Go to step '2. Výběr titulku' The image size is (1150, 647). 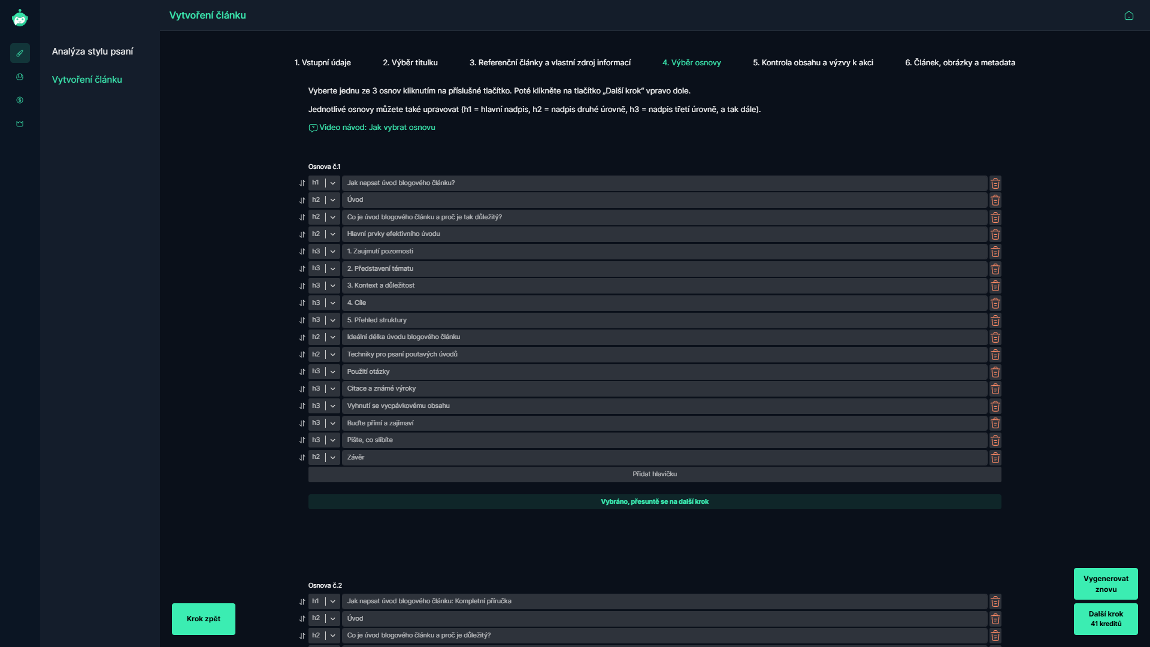[x=410, y=63]
